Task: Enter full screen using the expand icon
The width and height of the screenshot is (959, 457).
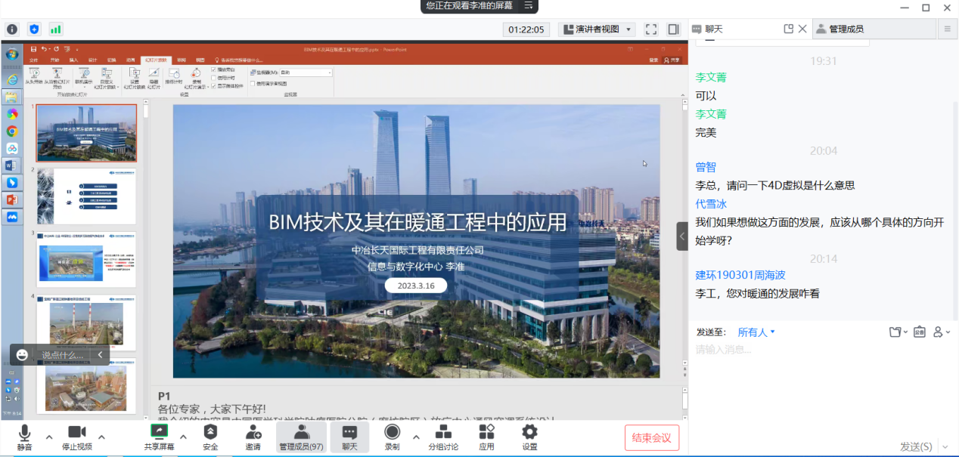Action: (650, 29)
